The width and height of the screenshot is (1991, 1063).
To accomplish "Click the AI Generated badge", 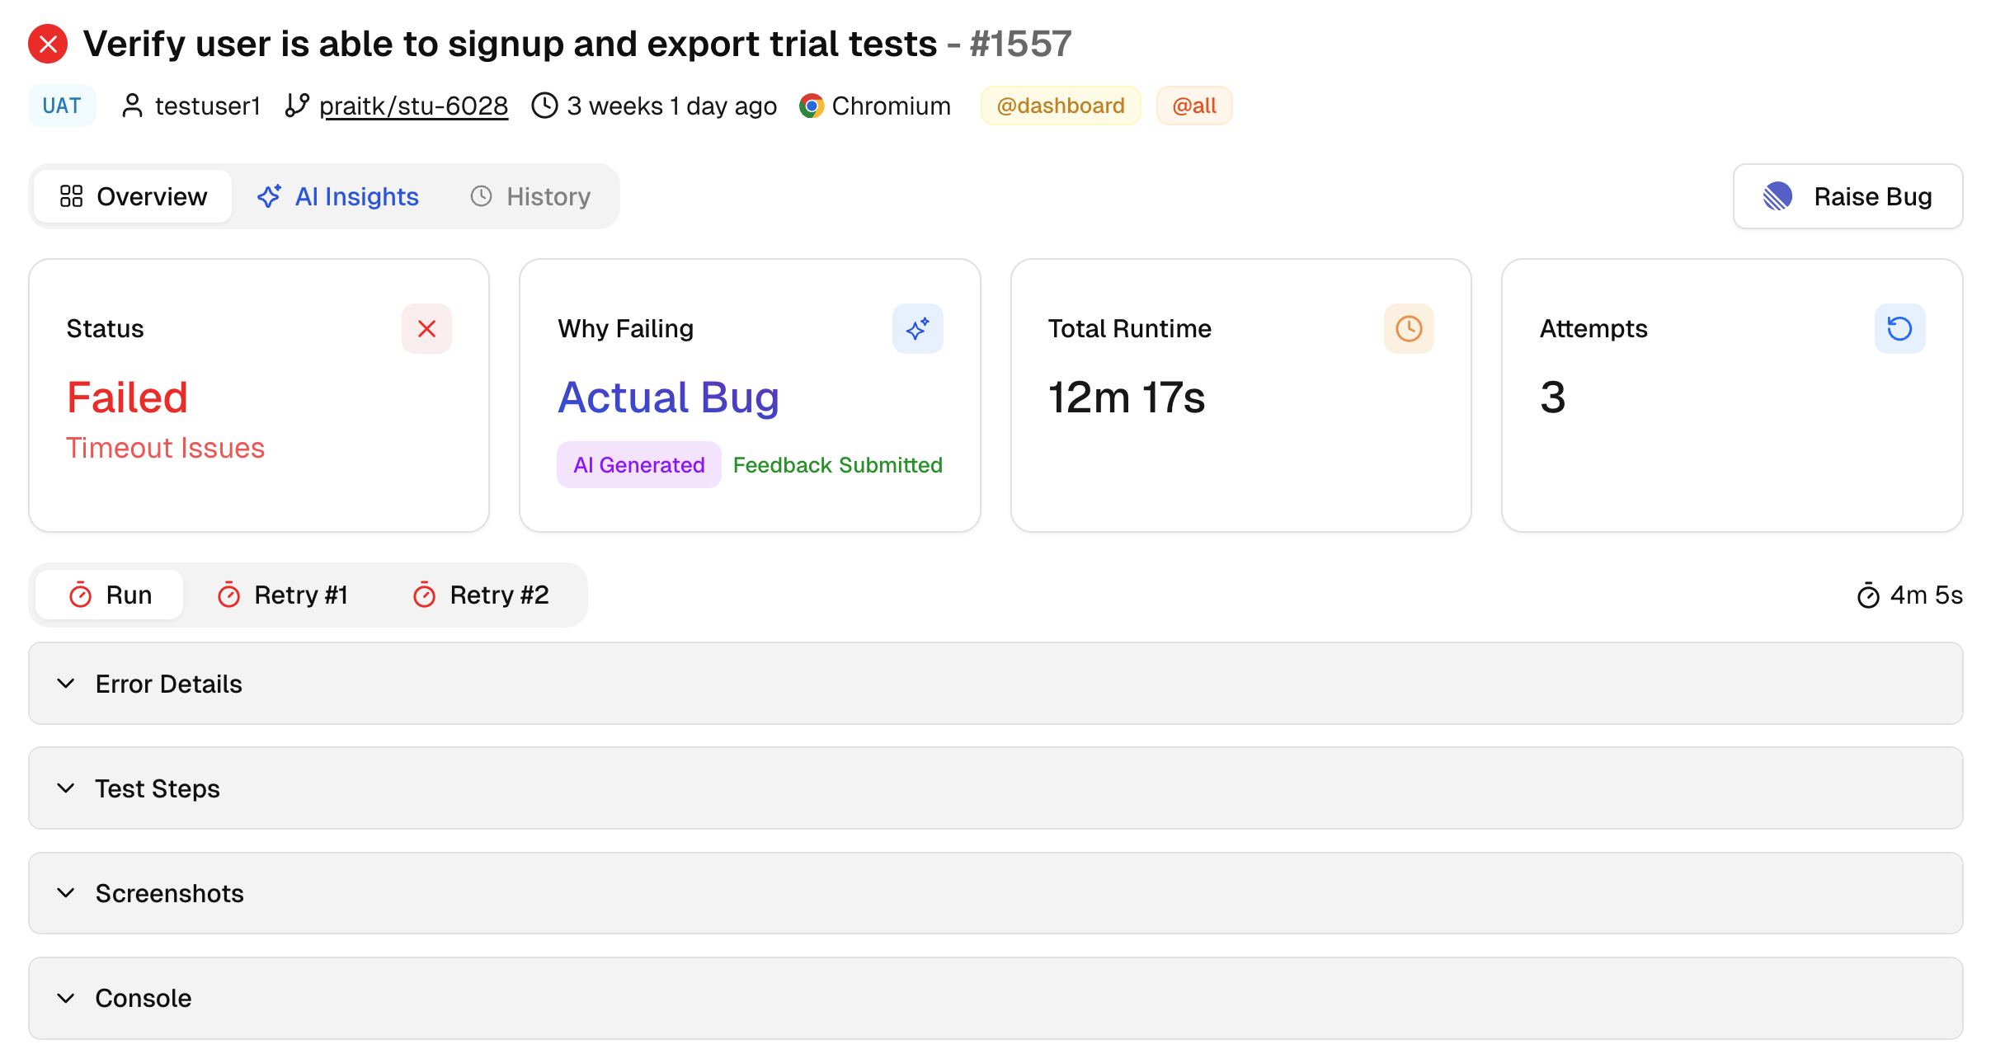I will click(x=638, y=465).
